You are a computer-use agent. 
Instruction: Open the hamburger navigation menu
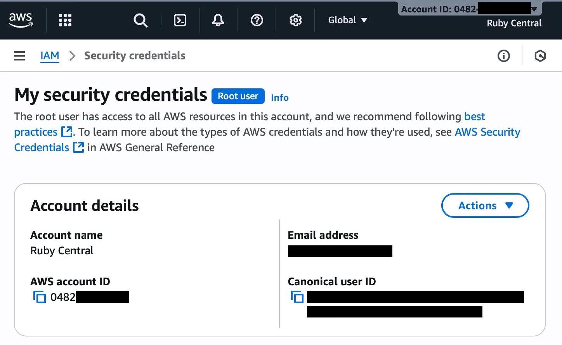click(x=19, y=55)
